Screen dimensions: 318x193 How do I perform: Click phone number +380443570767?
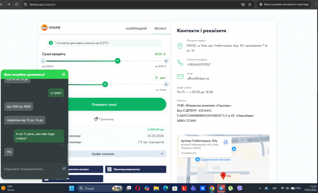tap(199, 65)
